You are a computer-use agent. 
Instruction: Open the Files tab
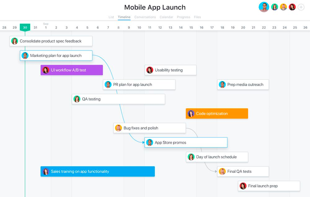click(197, 17)
